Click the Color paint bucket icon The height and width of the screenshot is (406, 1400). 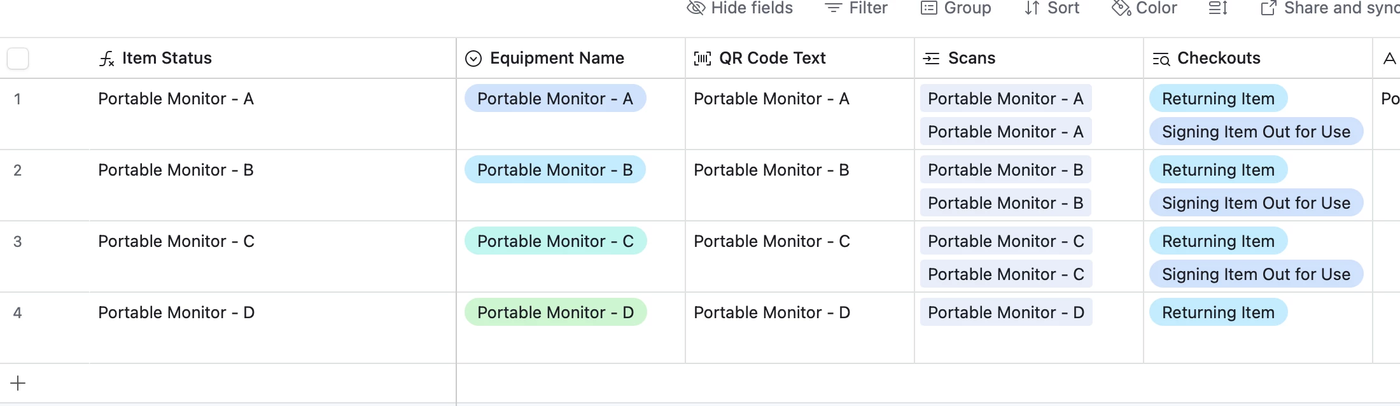point(1121,8)
